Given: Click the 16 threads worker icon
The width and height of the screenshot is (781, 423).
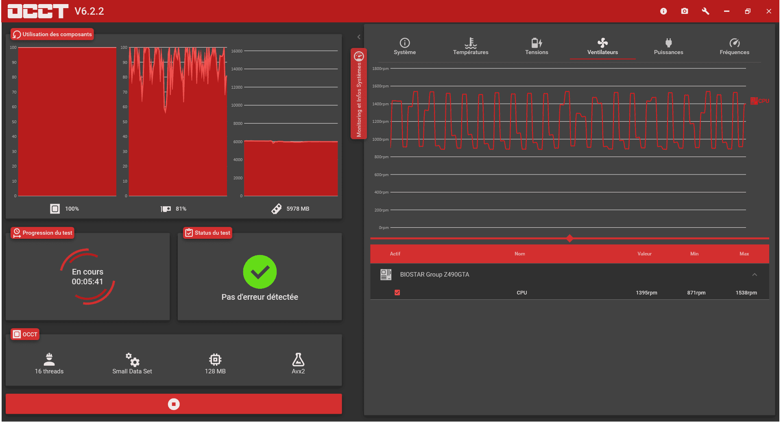Looking at the screenshot, I should point(49,359).
